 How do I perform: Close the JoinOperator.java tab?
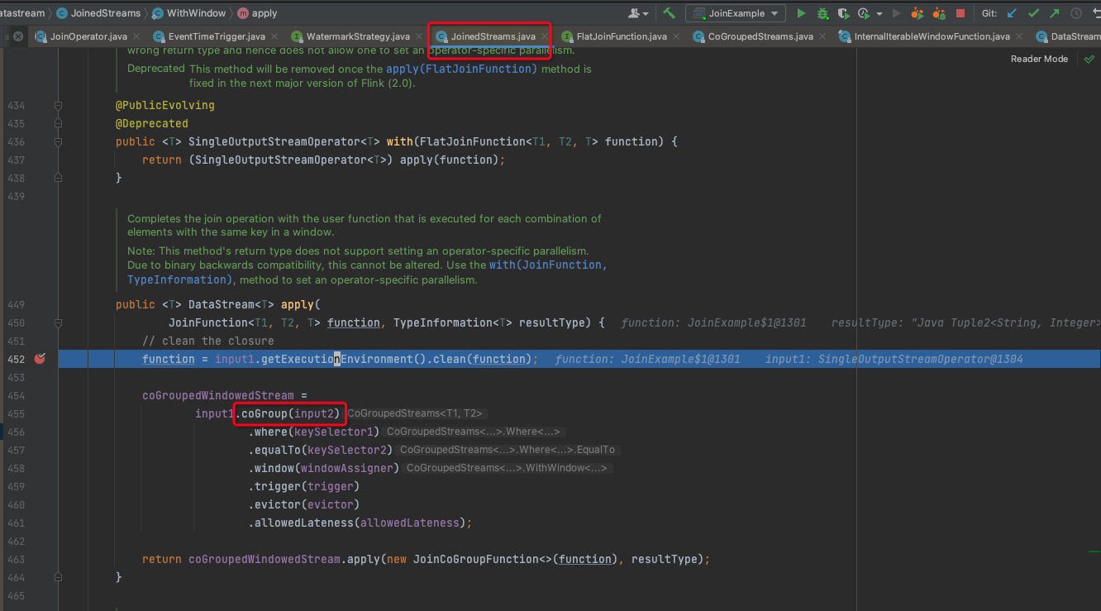coord(136,37)
